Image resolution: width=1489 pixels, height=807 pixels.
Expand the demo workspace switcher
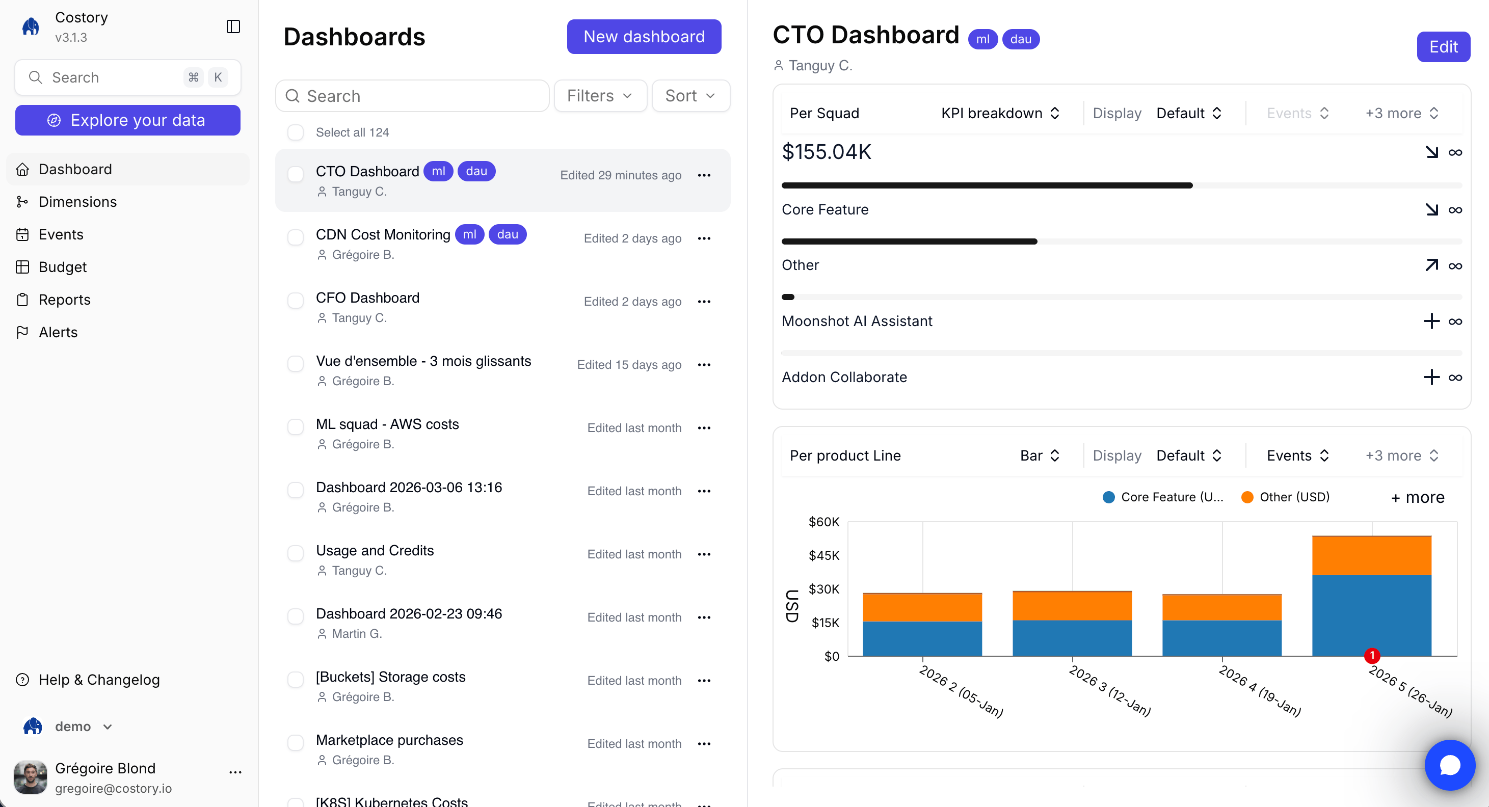pos(68,727)
